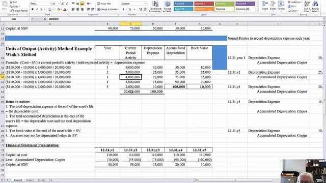Set middle vertical alignment
The height and width of the screenshot is (183, 326).
pyautogui.click(x=77, y=4)
